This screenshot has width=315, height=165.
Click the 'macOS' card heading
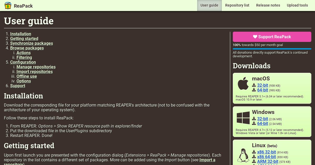(261, 79)
